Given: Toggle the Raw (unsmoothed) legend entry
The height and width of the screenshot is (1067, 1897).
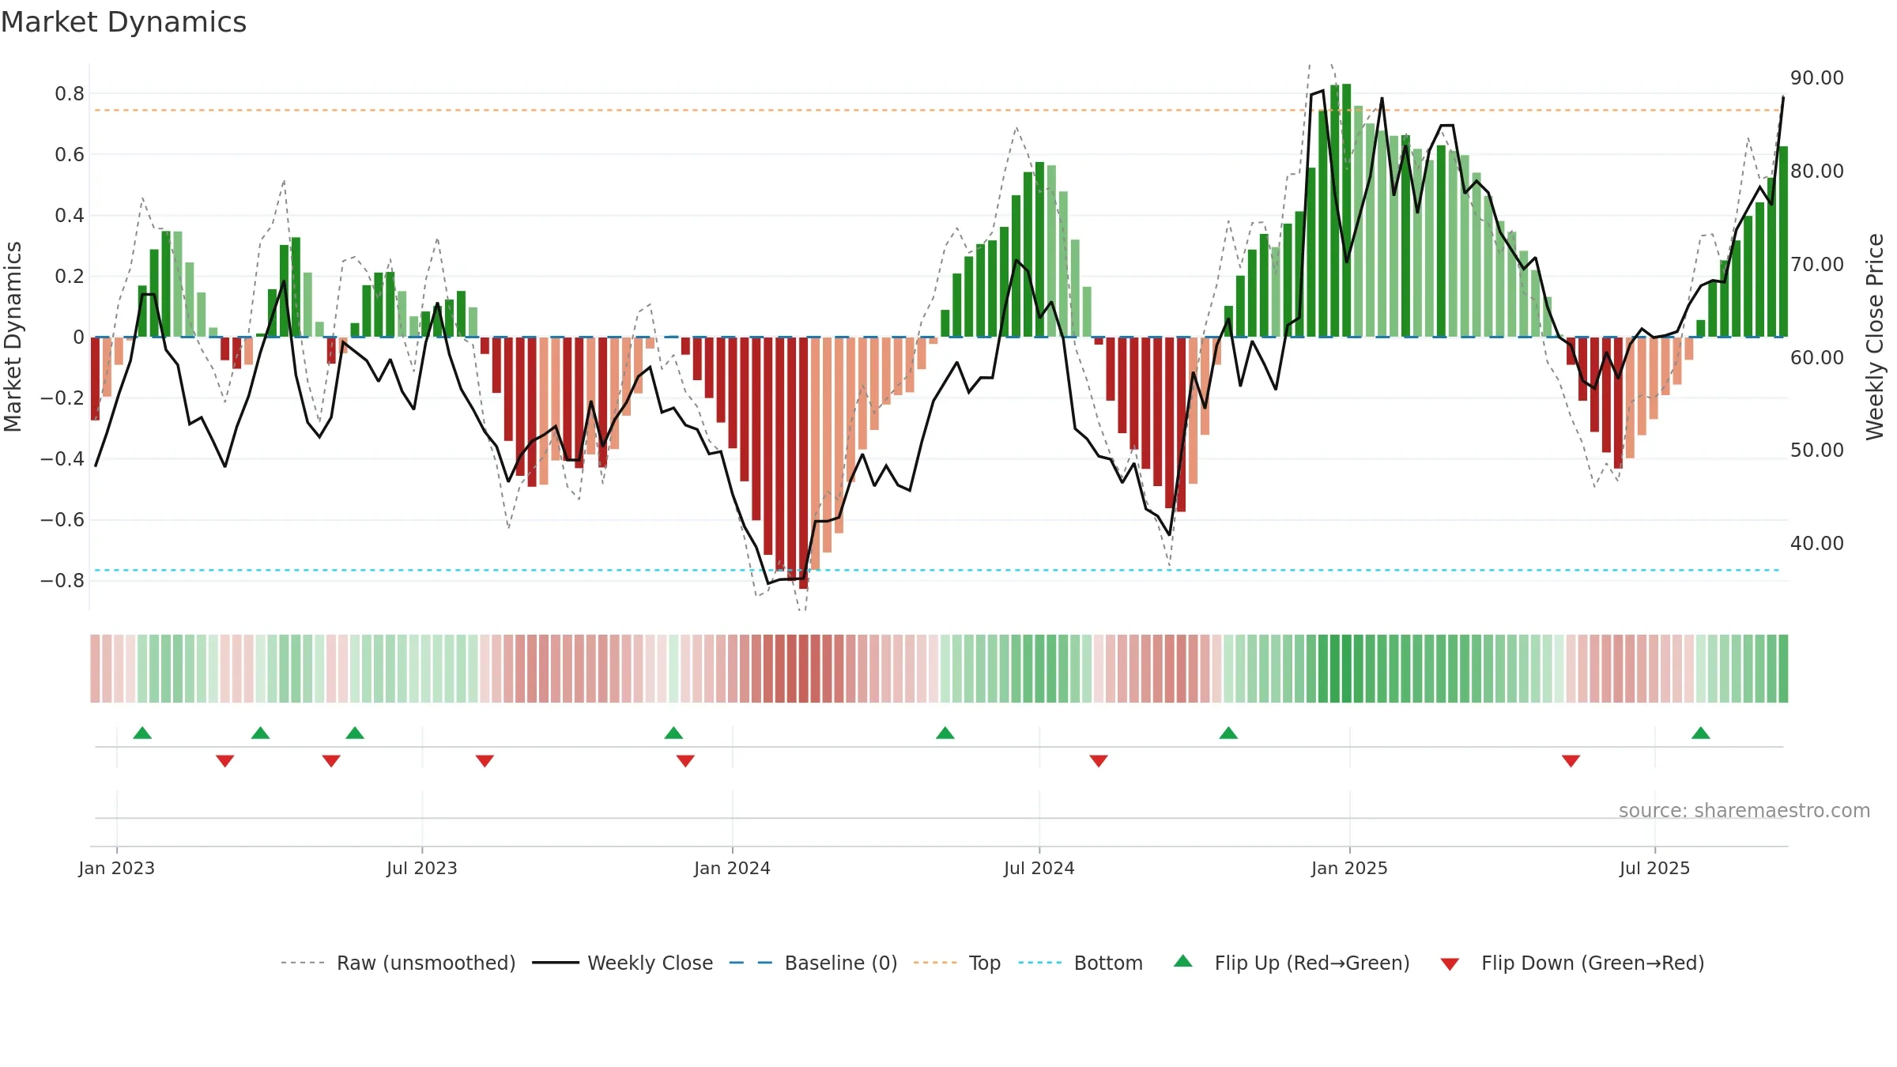Looking at the screenshot, I should 398,963.
